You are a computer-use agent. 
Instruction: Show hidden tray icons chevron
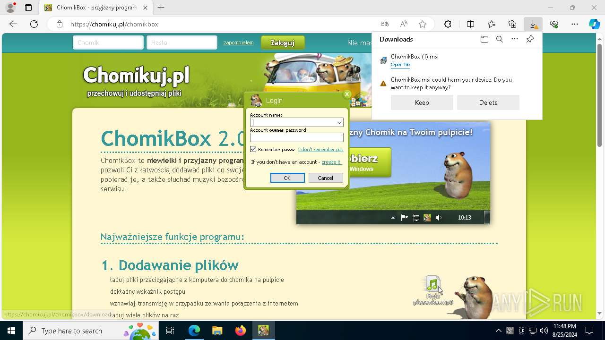point(498,331)
